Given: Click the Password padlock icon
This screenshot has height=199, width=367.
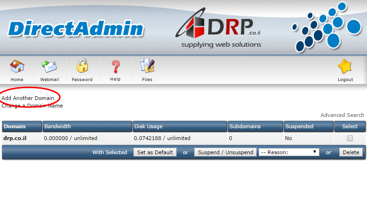Looking at the screenshot, I should 82,66.
